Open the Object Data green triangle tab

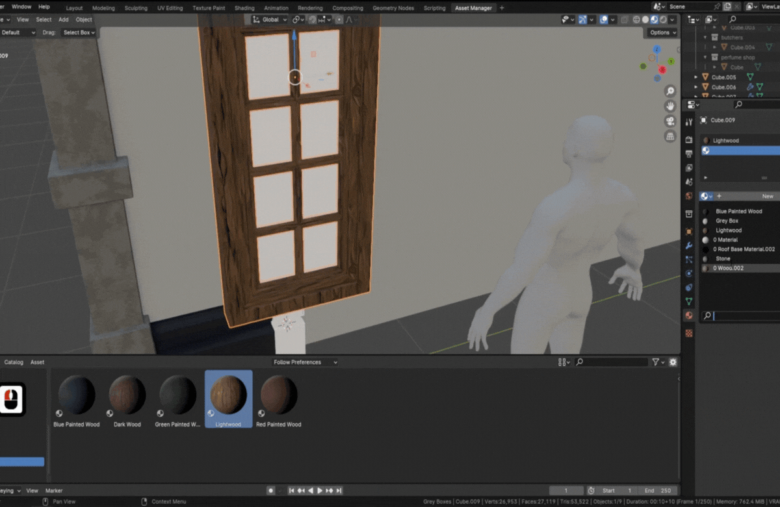(x=689, y=301)
